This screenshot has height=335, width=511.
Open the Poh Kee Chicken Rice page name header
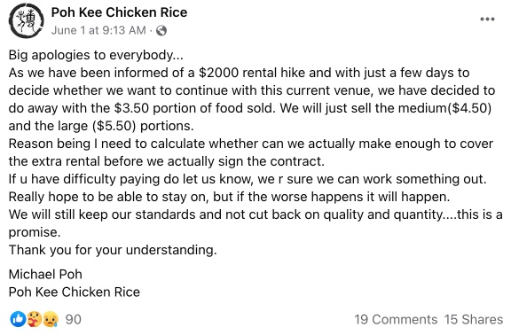click(x=119, y=12)
